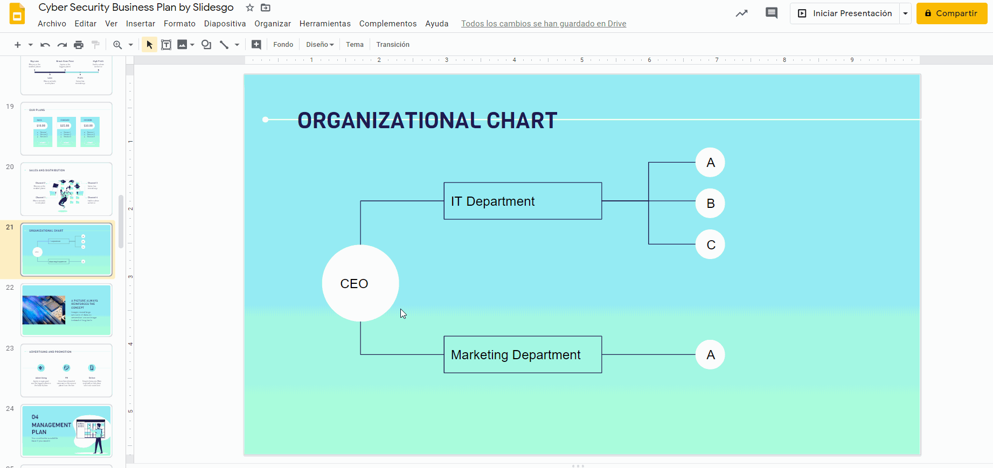Open the Herramientas menu

(325, 24)
